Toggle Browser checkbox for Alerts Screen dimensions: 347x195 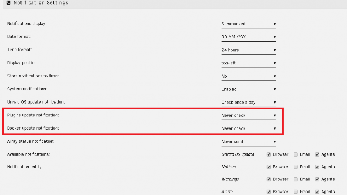pyautogui.click(x=269, y=192)
